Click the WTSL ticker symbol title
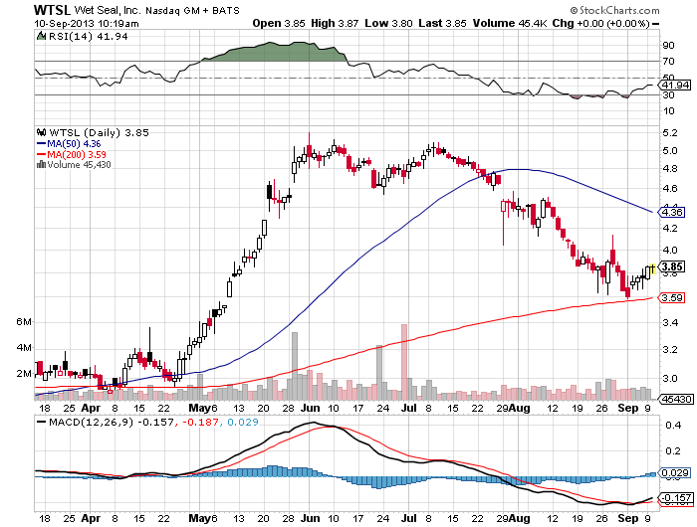Image resolution: width=697 pixels, height=527 pixels. tap(53, 10)
